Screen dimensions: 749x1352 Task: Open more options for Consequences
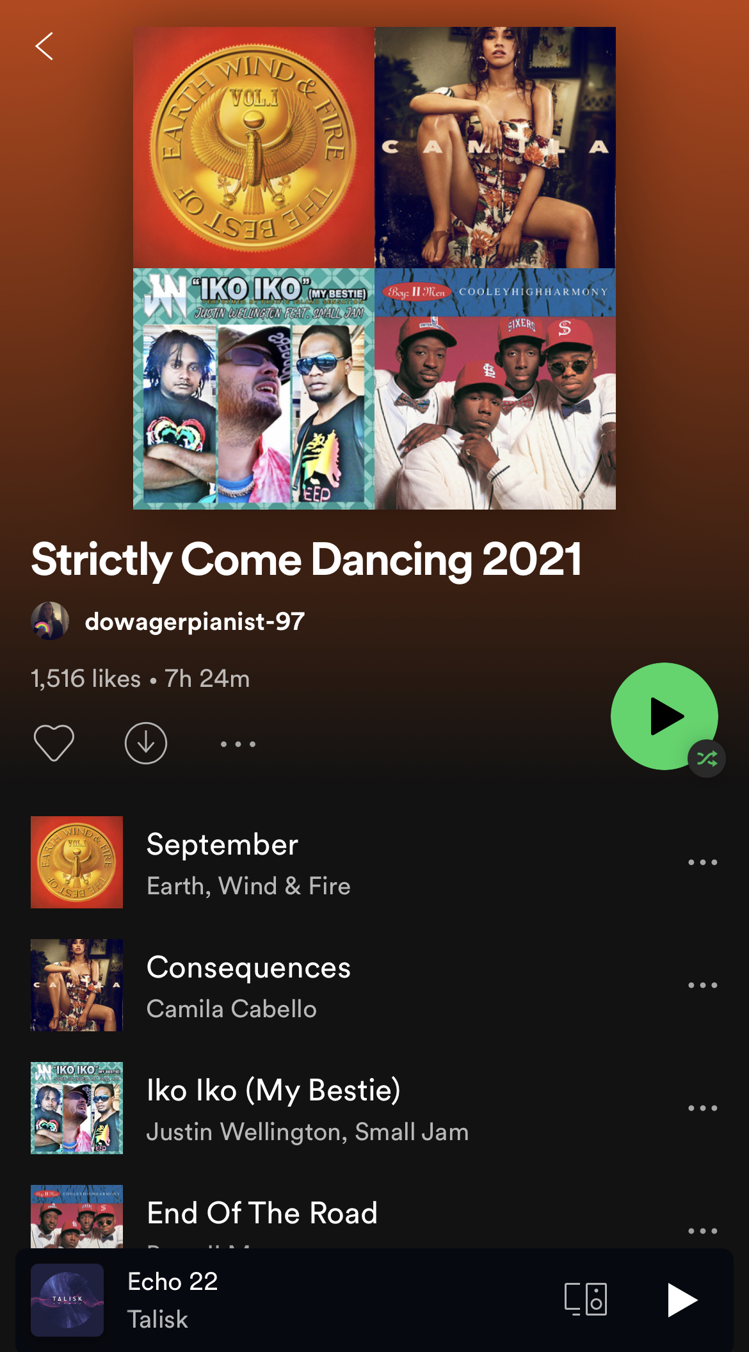point(702,985)
